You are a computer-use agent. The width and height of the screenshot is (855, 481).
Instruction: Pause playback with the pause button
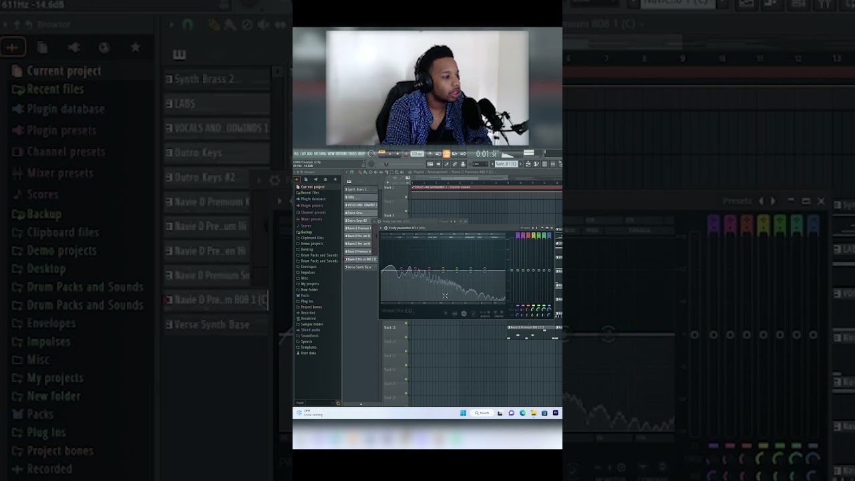pos(389,154)
